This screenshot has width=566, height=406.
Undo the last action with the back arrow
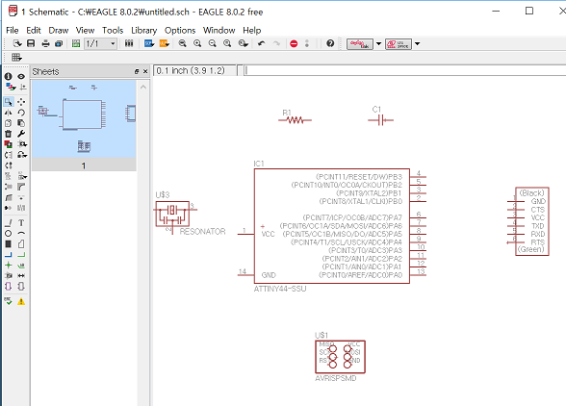coord(262,43)
